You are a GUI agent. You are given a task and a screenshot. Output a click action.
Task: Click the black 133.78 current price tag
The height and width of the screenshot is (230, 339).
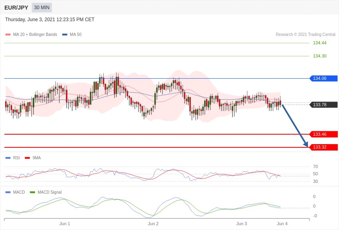(x=324, y=105)
